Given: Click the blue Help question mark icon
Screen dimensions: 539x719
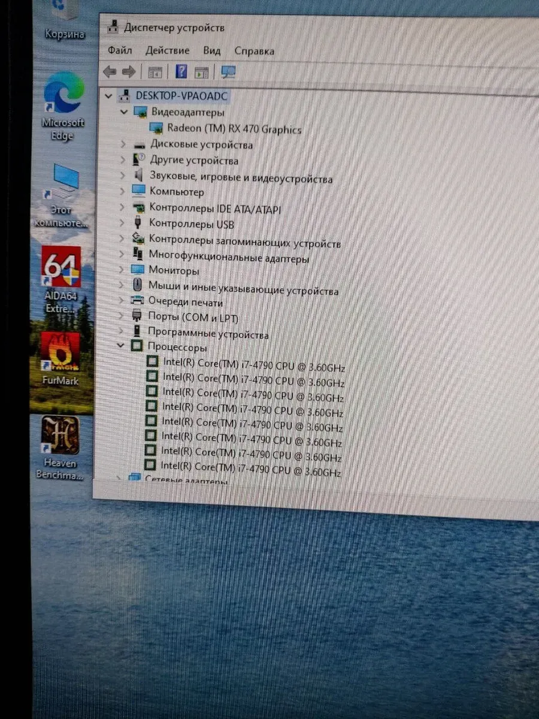Looking at the screenshot, I should pos(181,72).
